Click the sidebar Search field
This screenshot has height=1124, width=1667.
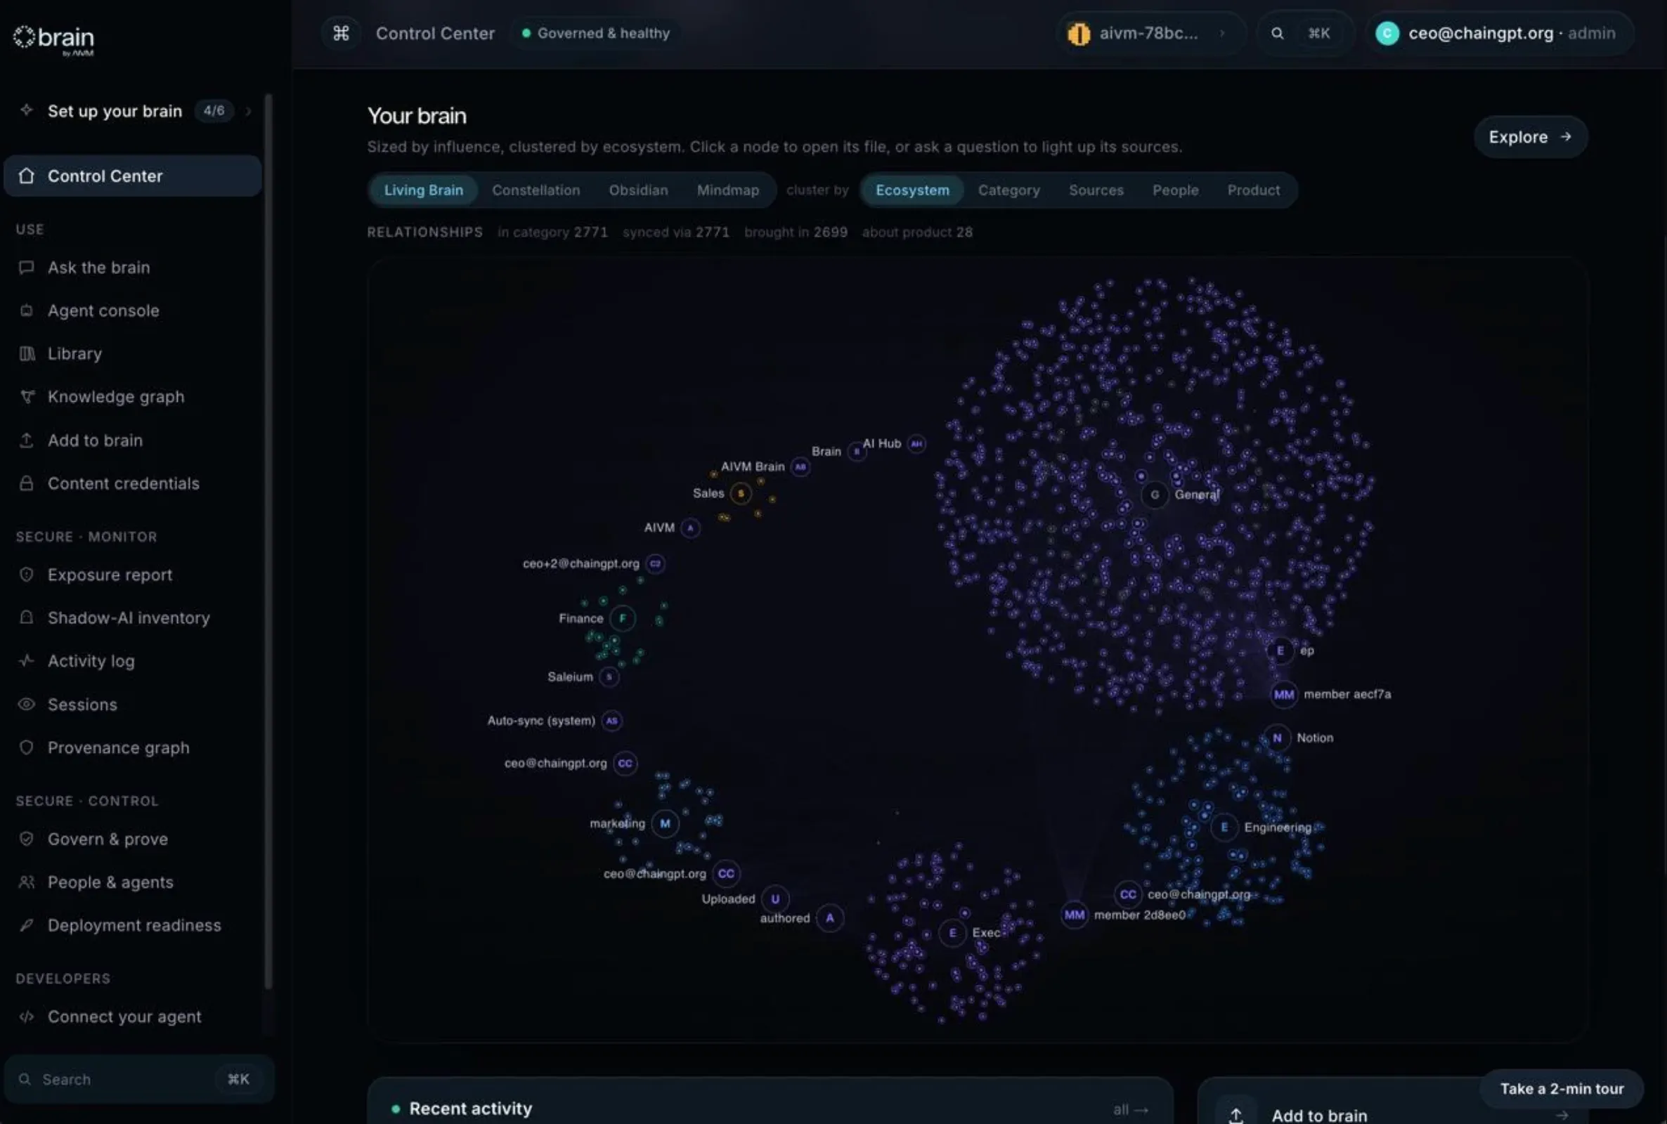tap(139, 1079)
